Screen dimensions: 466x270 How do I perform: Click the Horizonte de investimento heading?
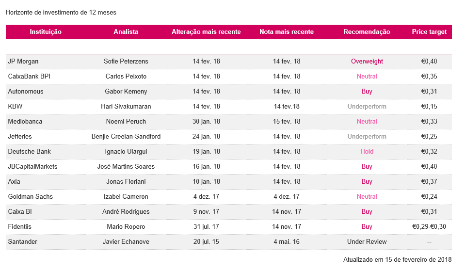click(x=61, y=12)
